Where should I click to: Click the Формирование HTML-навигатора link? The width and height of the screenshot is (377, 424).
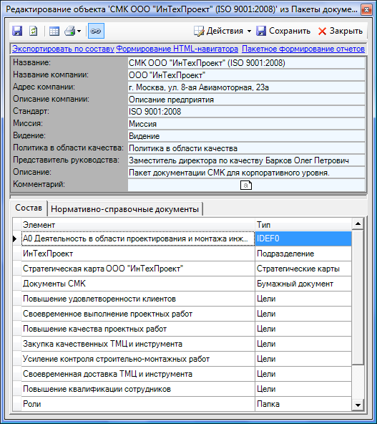tap(177, 49)
